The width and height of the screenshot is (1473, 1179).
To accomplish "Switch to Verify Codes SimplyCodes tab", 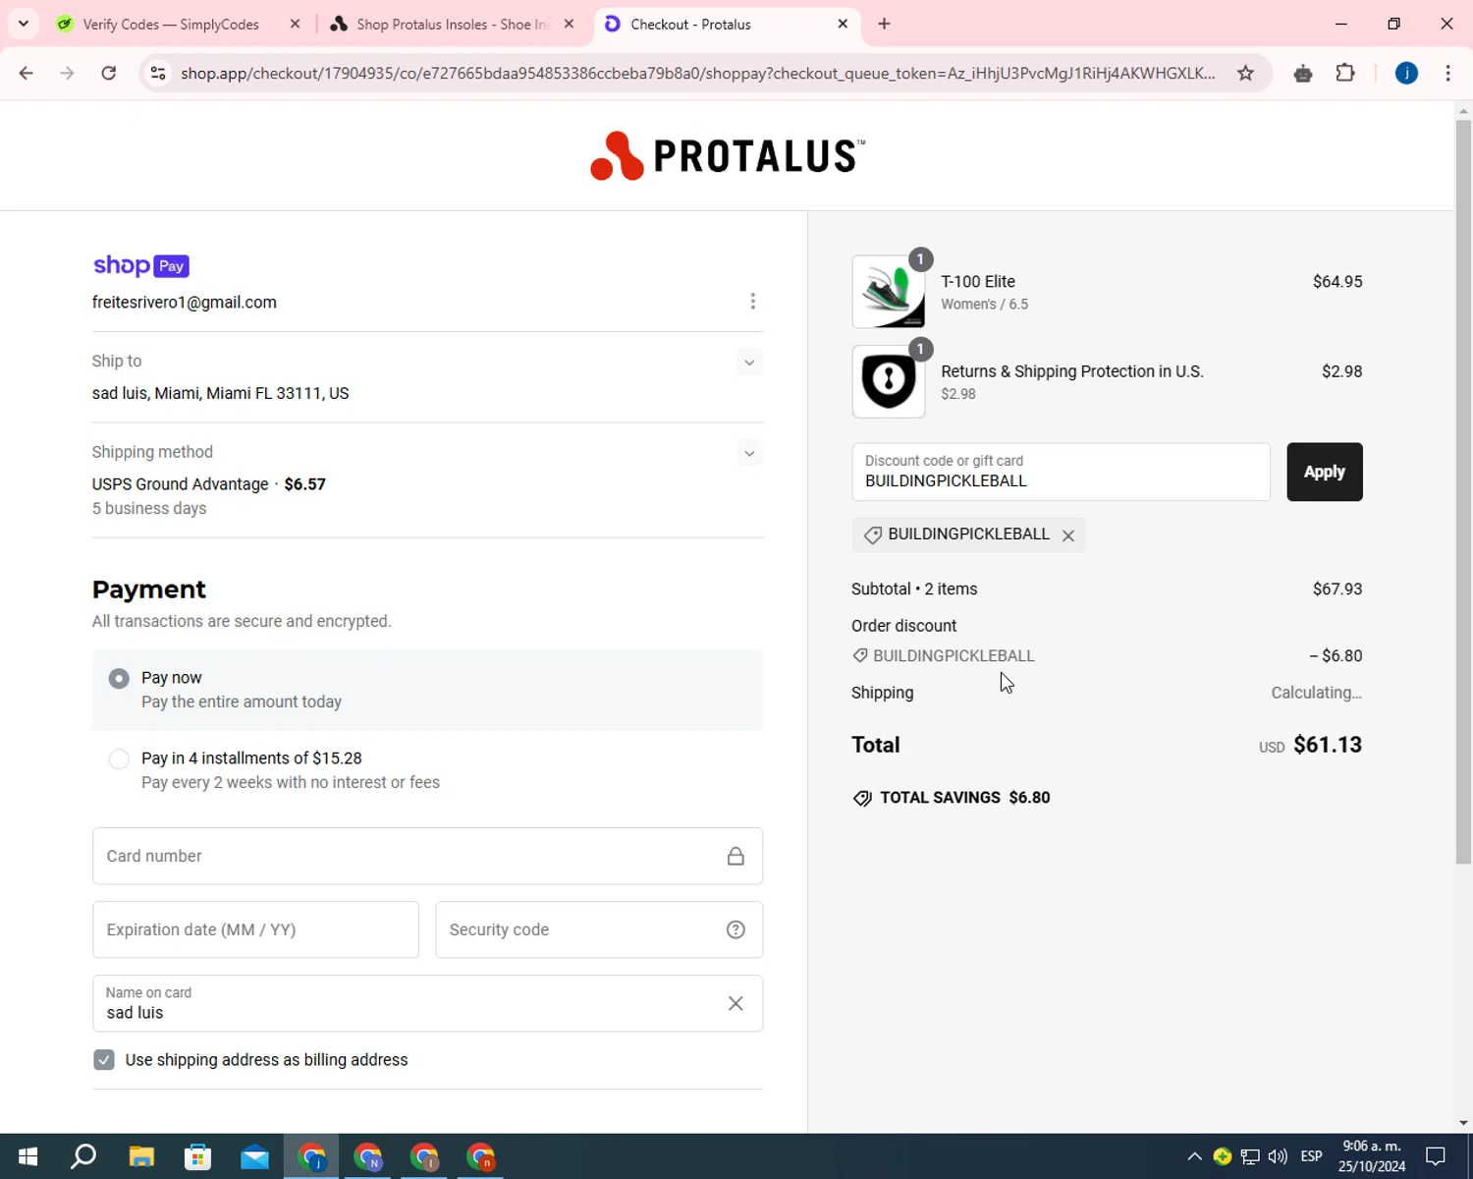I will click(170, 24).
